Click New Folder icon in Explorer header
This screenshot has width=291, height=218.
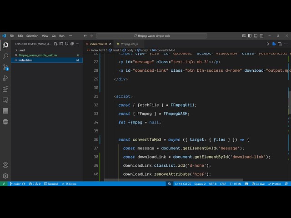pyautogui.click(x=61, y=44)
